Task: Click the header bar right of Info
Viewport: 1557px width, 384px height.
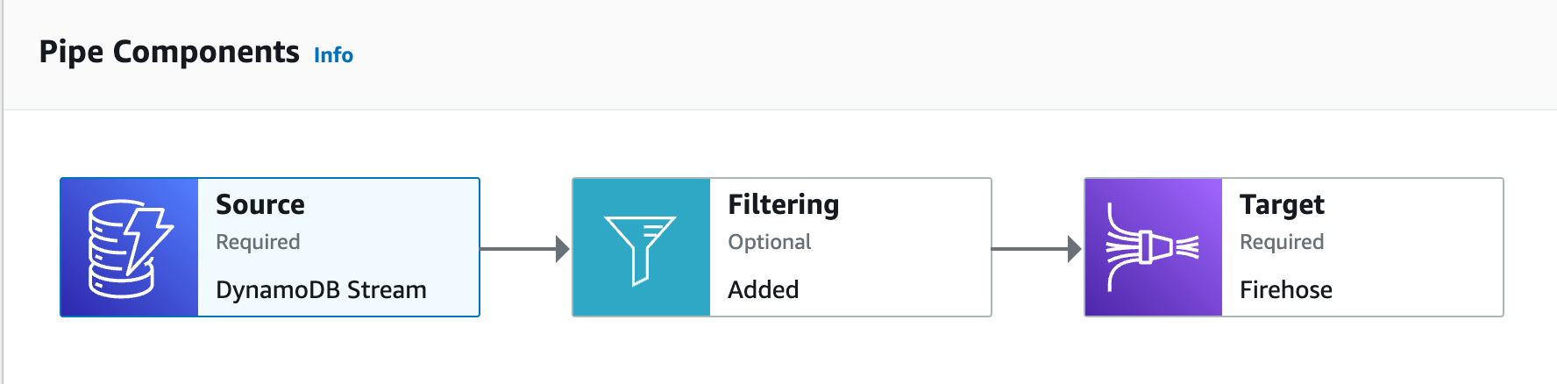Action: tap(877, 54)
